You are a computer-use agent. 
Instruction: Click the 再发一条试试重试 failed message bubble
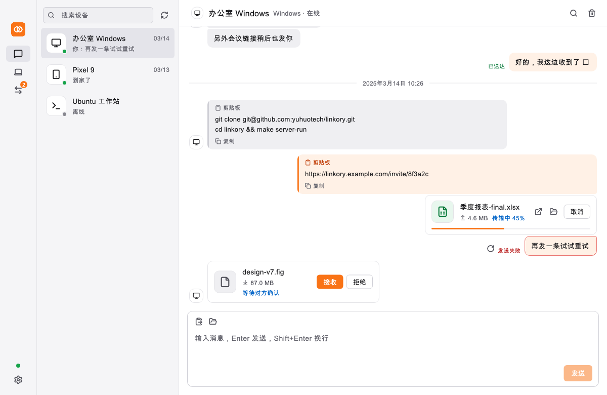(560, 246)
